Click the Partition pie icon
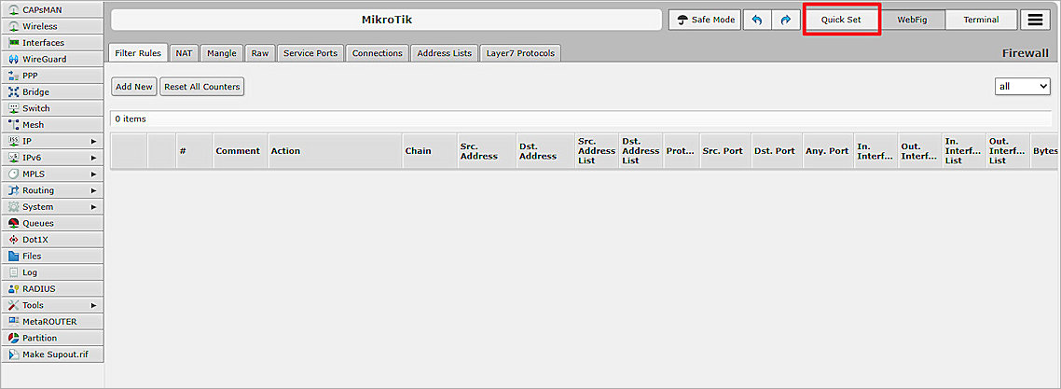The height and width of the screenshot is (389, 1061). click(14, 338)
